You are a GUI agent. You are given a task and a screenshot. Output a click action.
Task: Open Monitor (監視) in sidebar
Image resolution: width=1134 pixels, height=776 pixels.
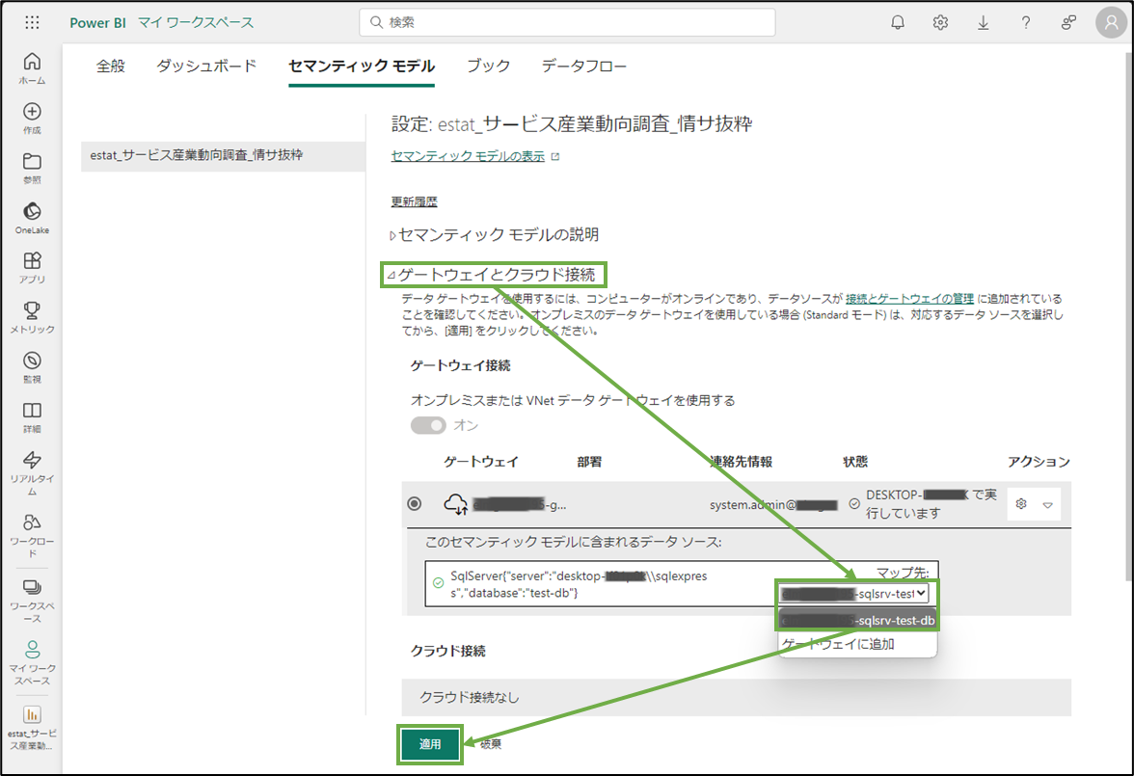coord(32,367)
